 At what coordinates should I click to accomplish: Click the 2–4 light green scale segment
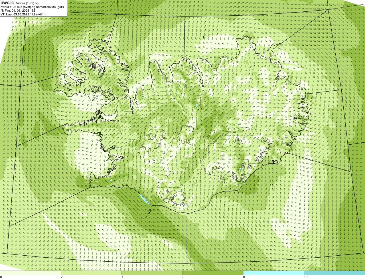91,273
